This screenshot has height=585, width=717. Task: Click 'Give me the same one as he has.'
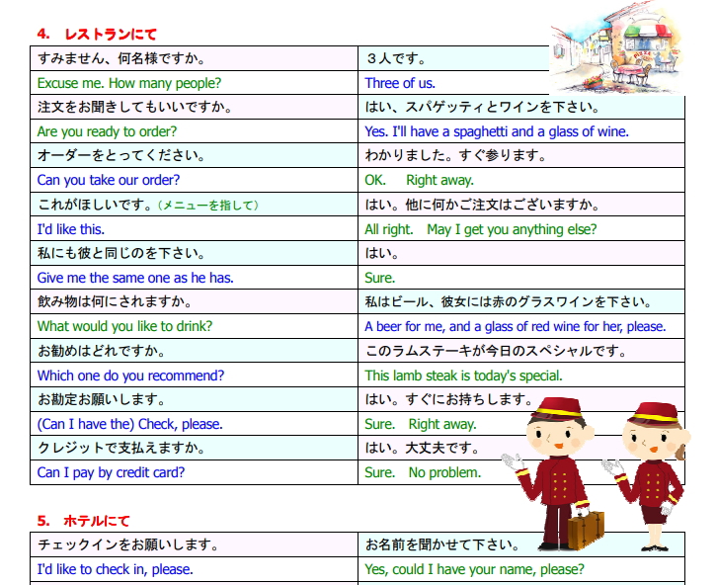[135, 278]
